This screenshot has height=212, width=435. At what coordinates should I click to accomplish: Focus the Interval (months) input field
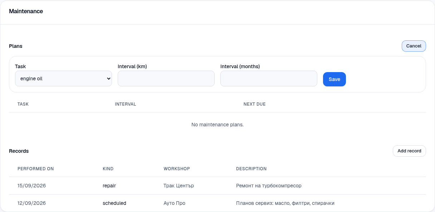point(269,79)
